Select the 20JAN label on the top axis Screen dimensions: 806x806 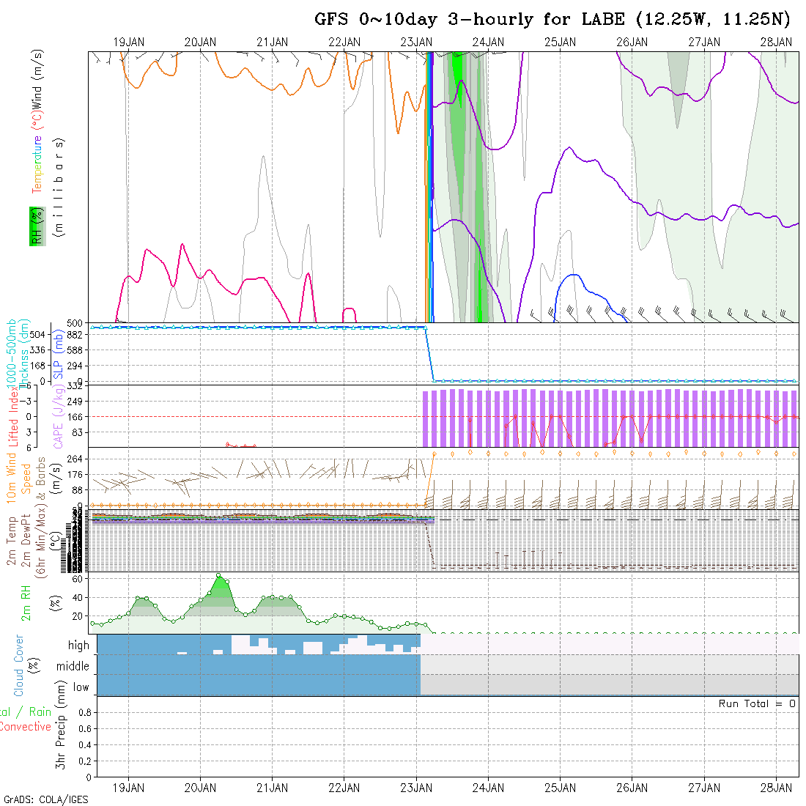click(x=201, y=42)
